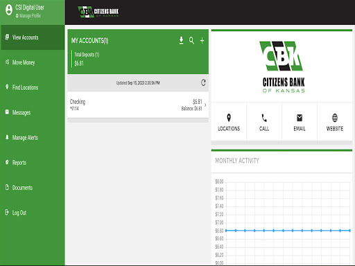Click the Reports pie chart icon

tap(7, 162)
